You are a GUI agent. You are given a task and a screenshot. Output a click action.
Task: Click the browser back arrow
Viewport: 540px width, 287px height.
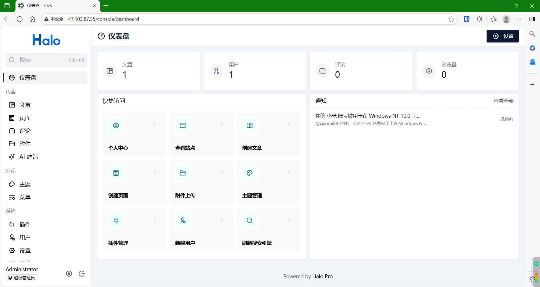(7, 19)
